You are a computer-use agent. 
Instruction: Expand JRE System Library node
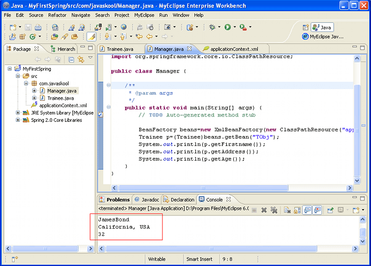[x=18, y=113]
